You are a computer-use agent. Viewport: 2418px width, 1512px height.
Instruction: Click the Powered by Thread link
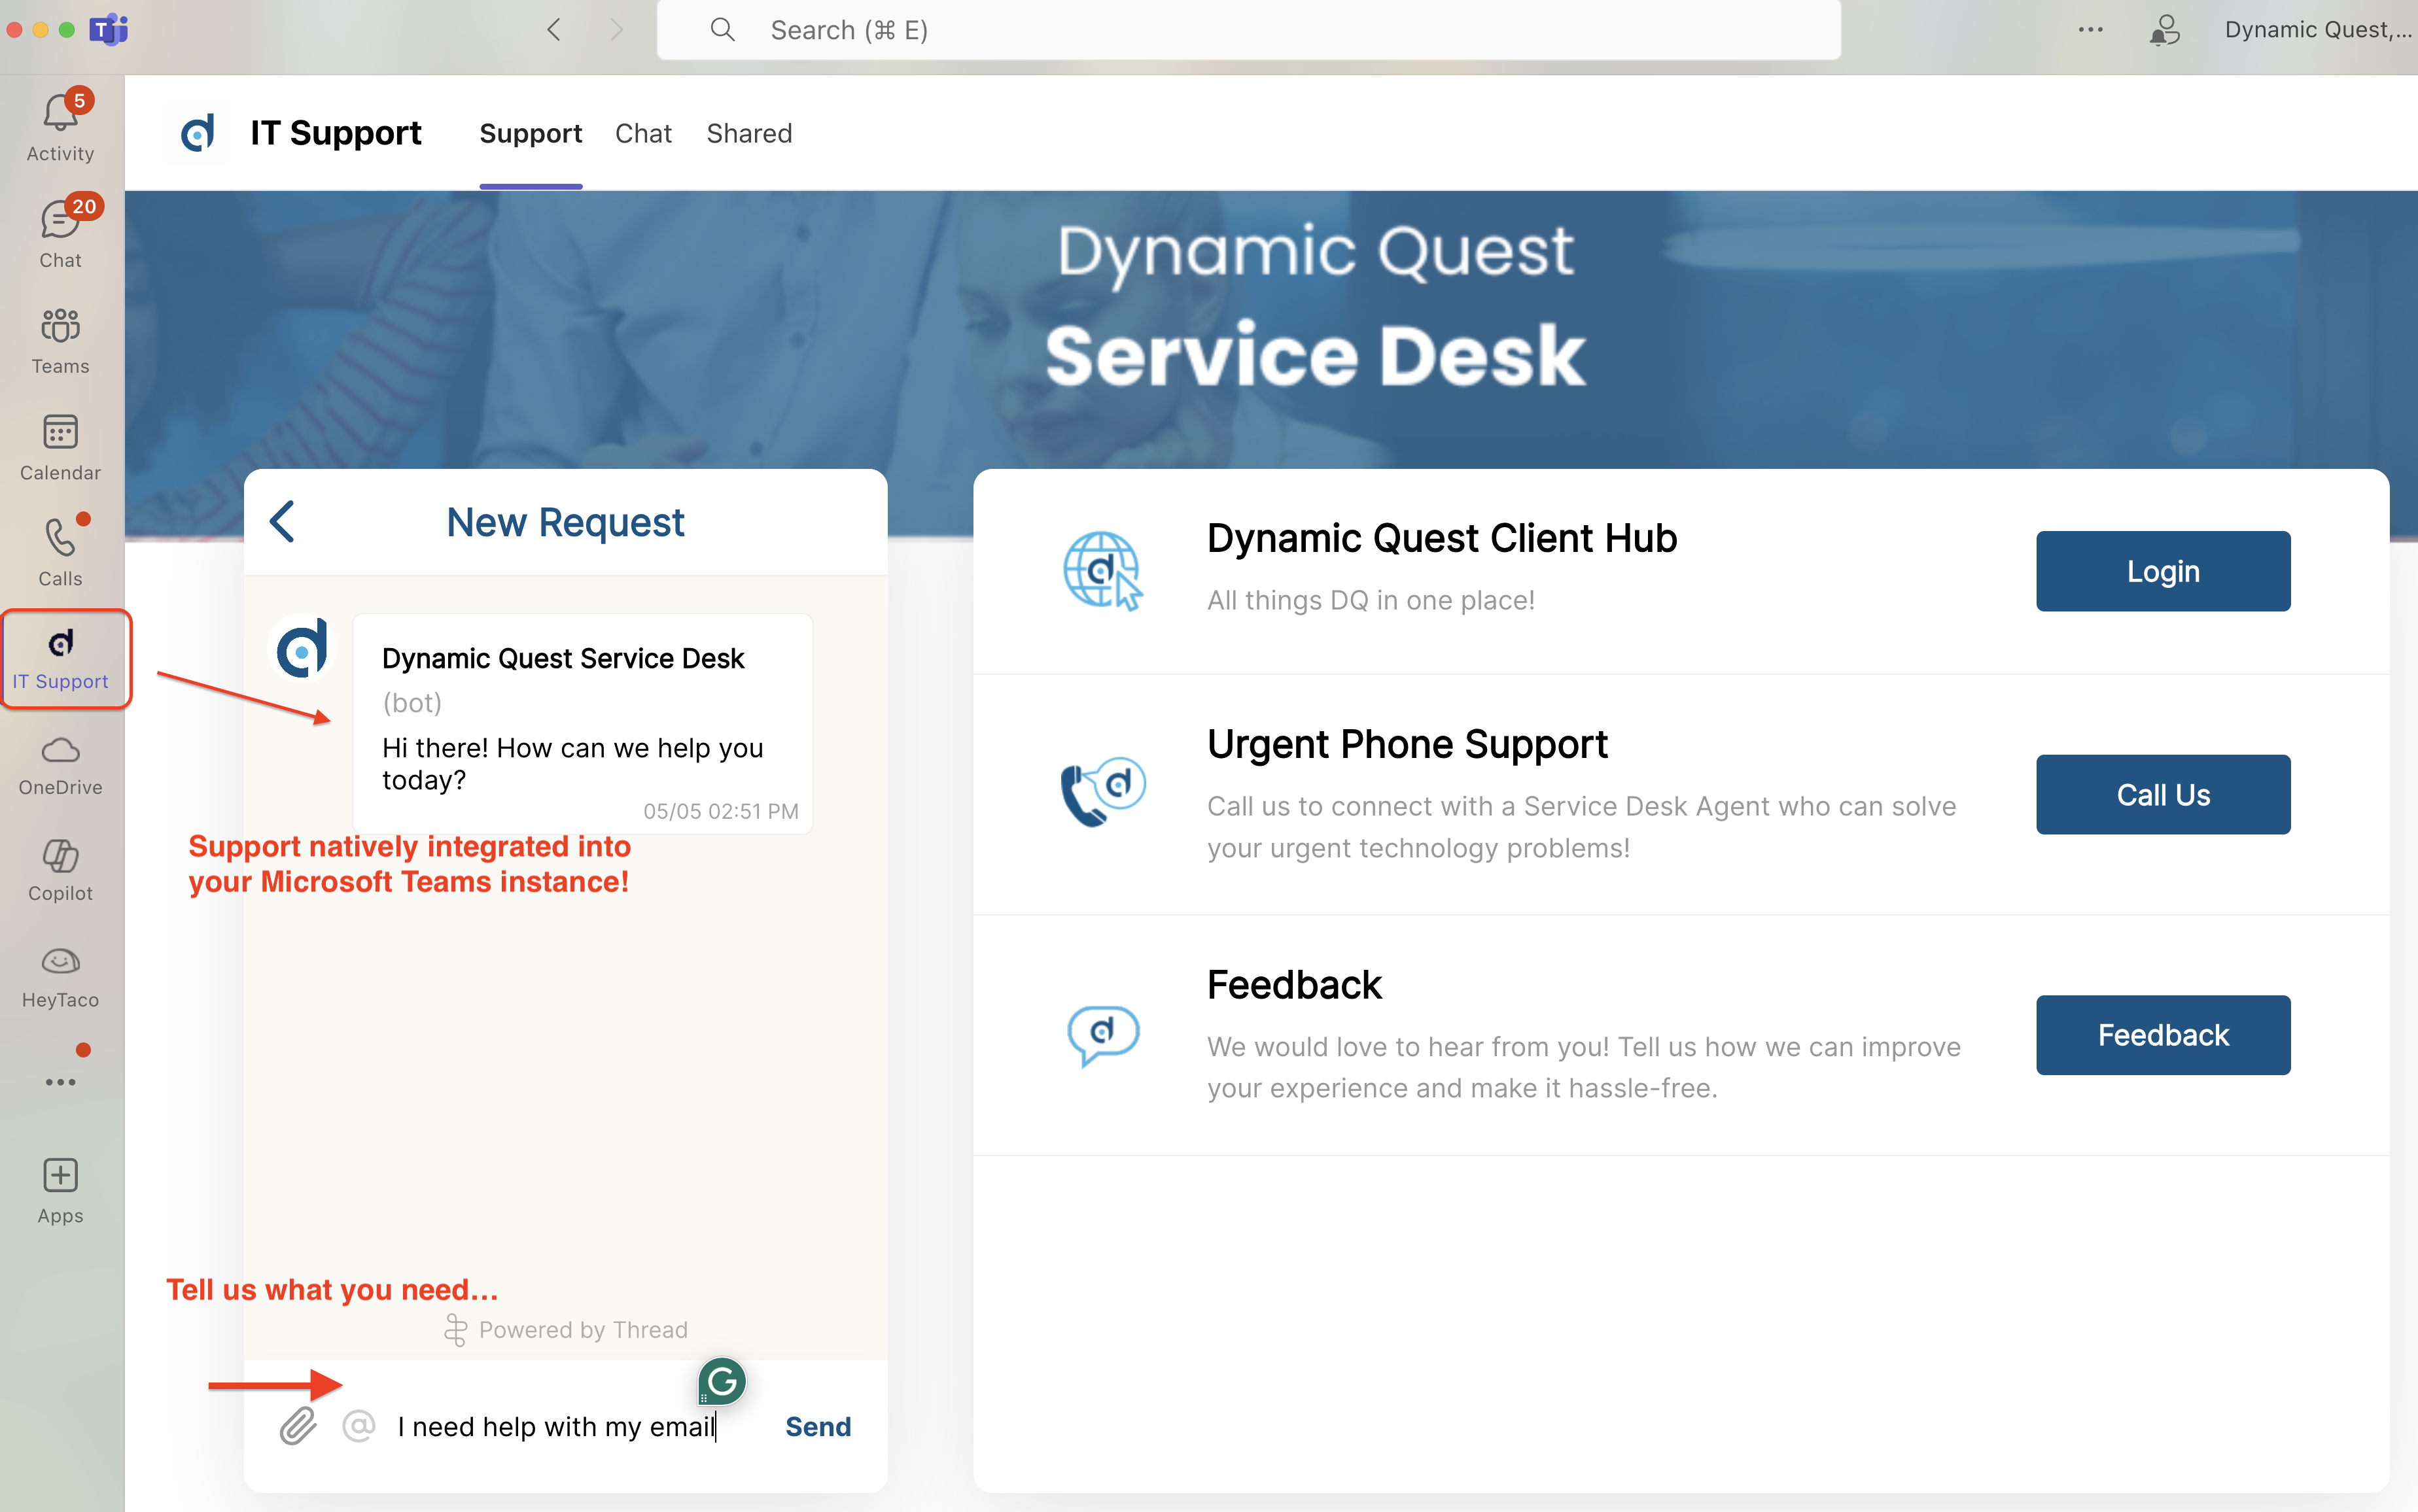567,1330
